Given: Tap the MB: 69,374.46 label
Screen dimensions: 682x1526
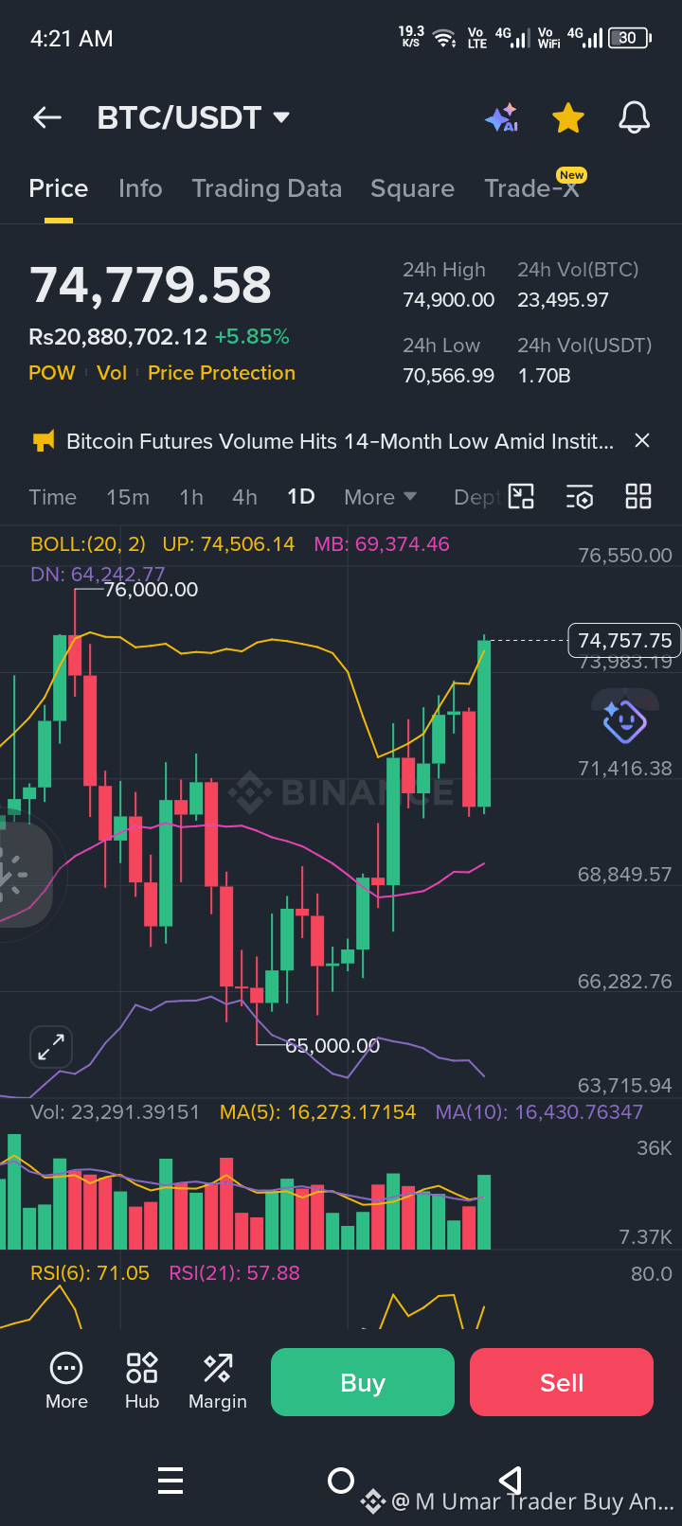Looking at the screenshot, I should click(382, 544).
